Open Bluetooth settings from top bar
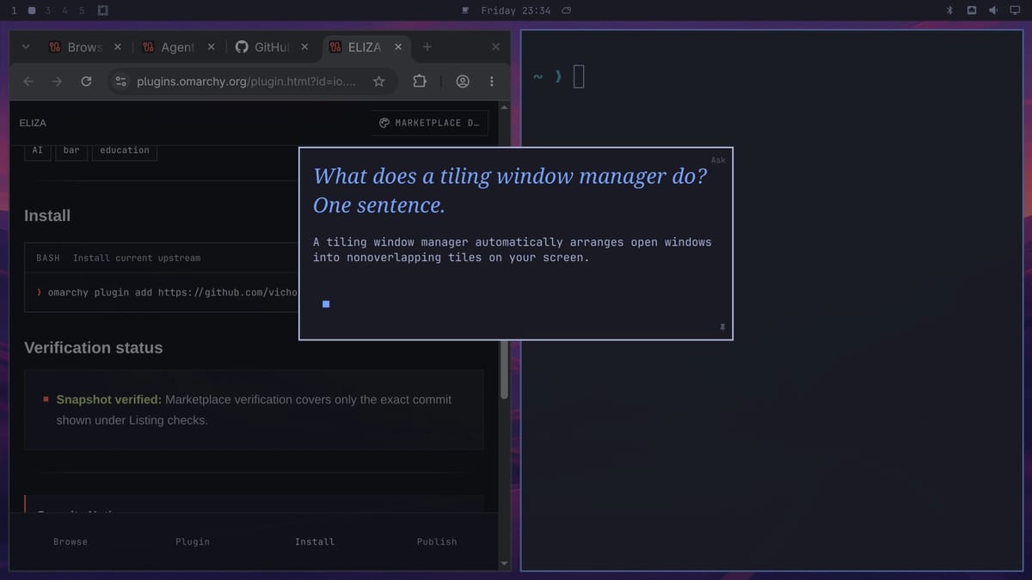1032x580 pixels. (950, 10)
